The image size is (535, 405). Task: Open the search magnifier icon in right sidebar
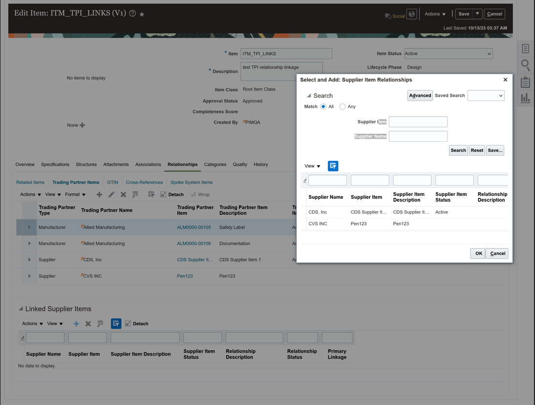[525, 65]
